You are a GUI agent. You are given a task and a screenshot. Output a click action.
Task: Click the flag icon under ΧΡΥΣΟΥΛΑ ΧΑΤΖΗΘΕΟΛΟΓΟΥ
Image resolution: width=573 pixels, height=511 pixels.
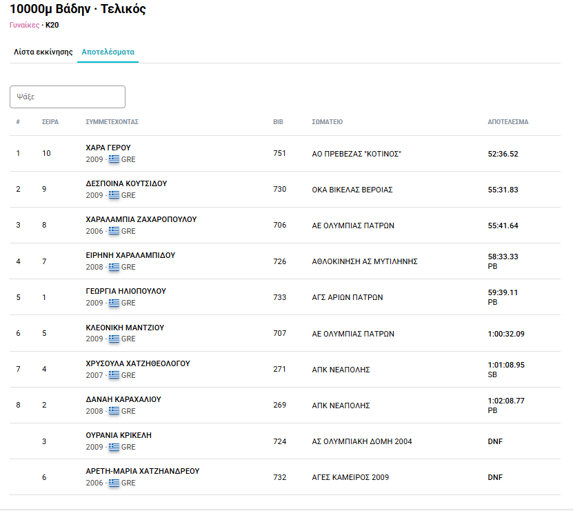114,375
